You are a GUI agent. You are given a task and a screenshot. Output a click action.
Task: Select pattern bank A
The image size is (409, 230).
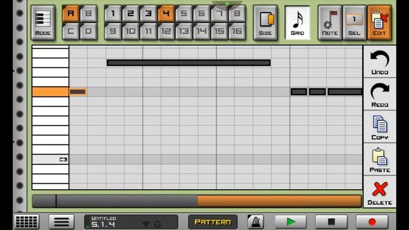point(71,13)
